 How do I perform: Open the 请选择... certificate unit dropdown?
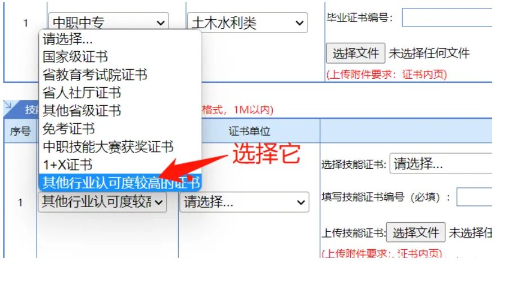245,202
